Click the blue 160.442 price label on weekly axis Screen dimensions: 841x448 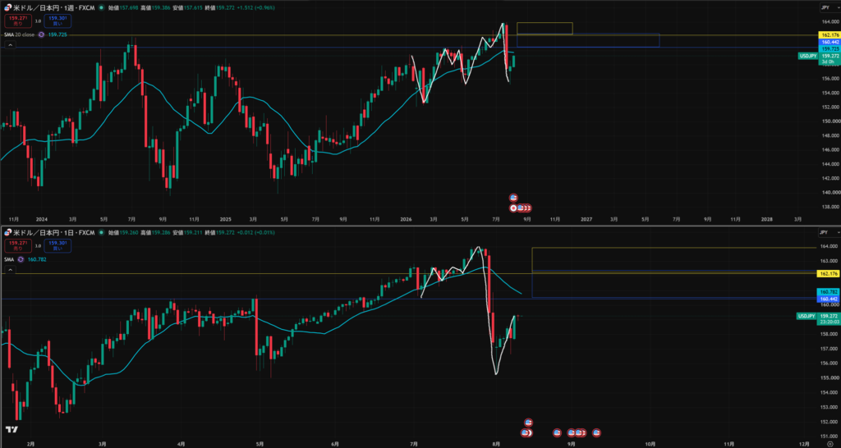(829, 41)
